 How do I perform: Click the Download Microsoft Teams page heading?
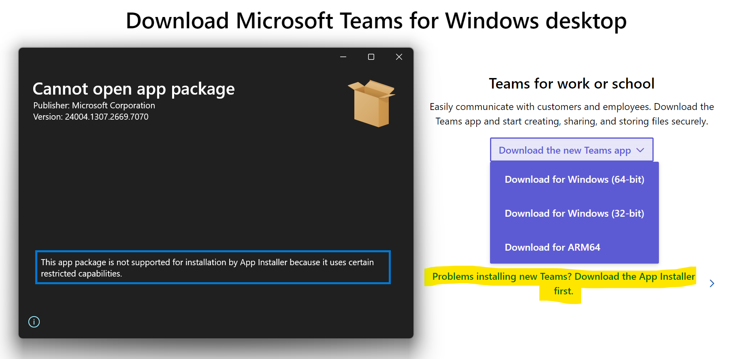[x=376, y=21]
